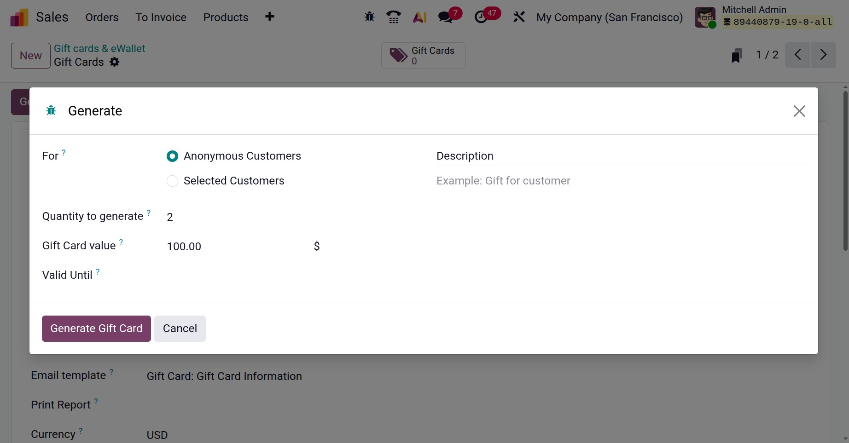Viewport: 849px width, 443px height.
Task: Open the Products menu
Action: (x=226, y=17)
